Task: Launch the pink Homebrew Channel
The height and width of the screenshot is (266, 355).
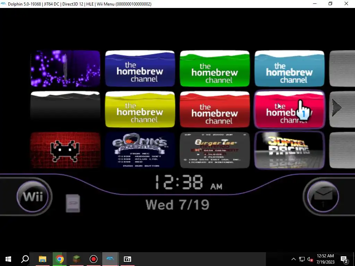Action: click(x=289, y=109)
